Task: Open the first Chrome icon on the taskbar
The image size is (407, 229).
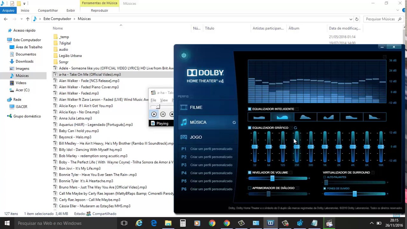Action: point(212,223)
